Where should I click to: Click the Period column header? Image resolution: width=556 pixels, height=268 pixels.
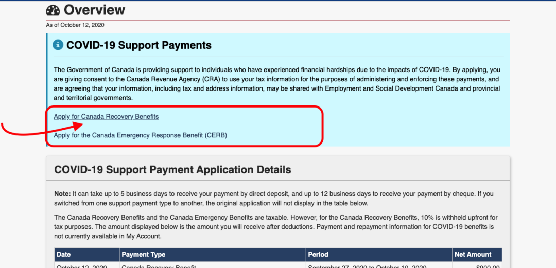tap(379, 255)
